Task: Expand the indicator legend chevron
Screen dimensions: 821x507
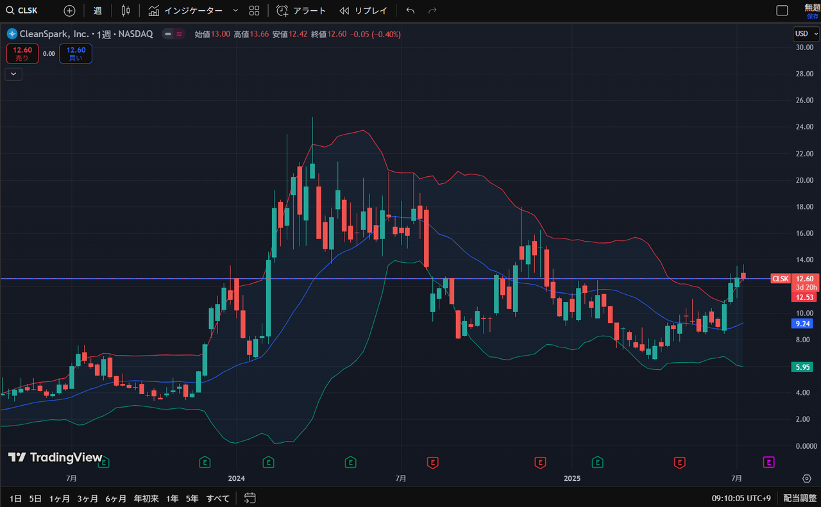Action: (x=13, y=74)
